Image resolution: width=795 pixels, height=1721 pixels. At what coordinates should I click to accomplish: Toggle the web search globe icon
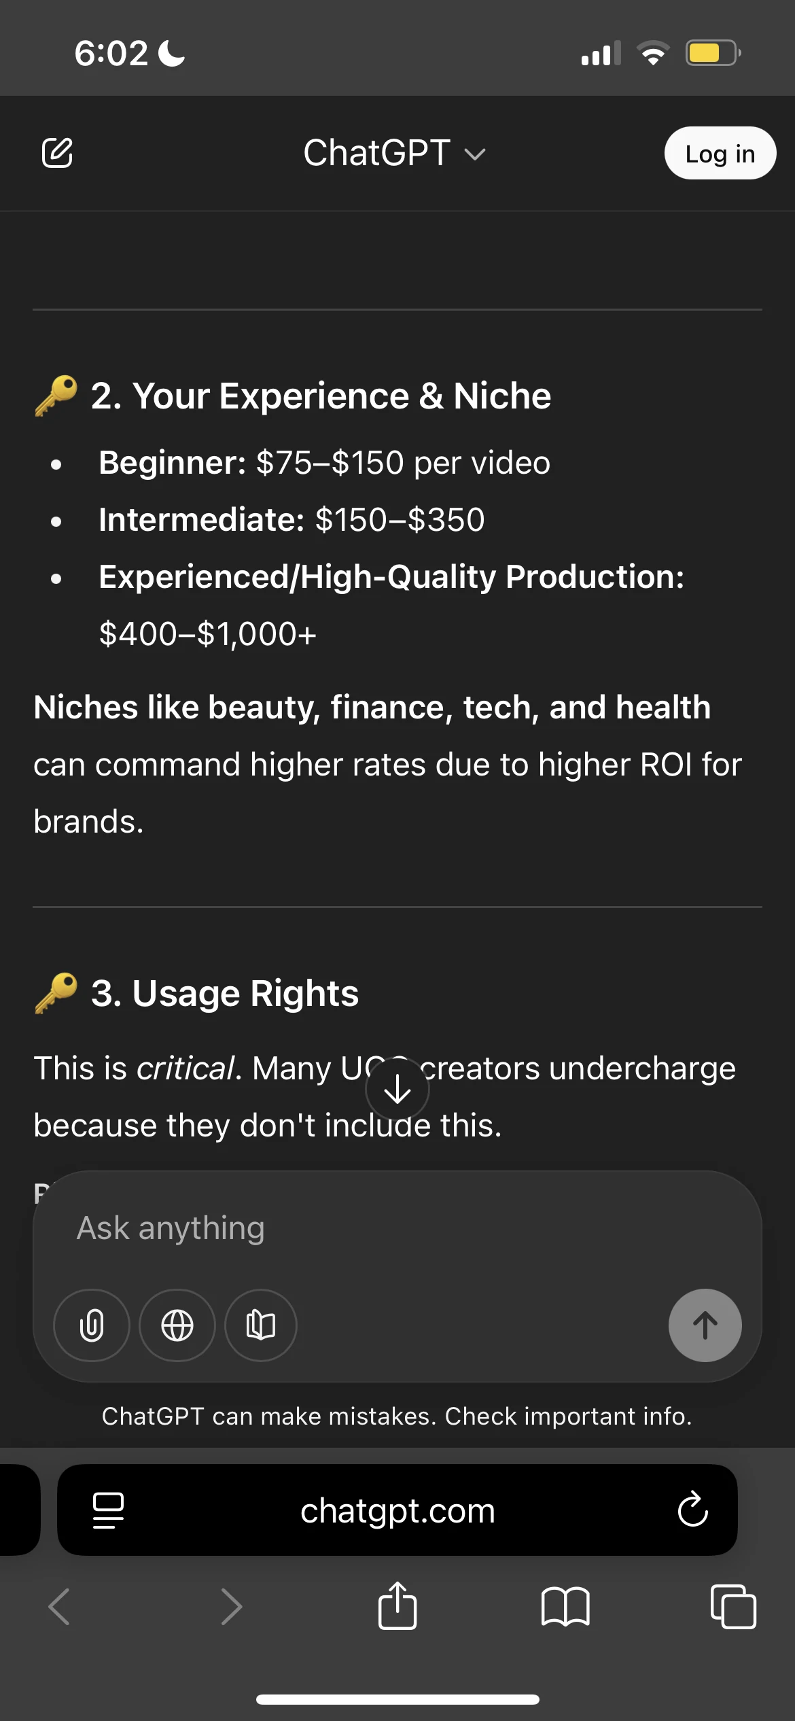coord(177,1325)
